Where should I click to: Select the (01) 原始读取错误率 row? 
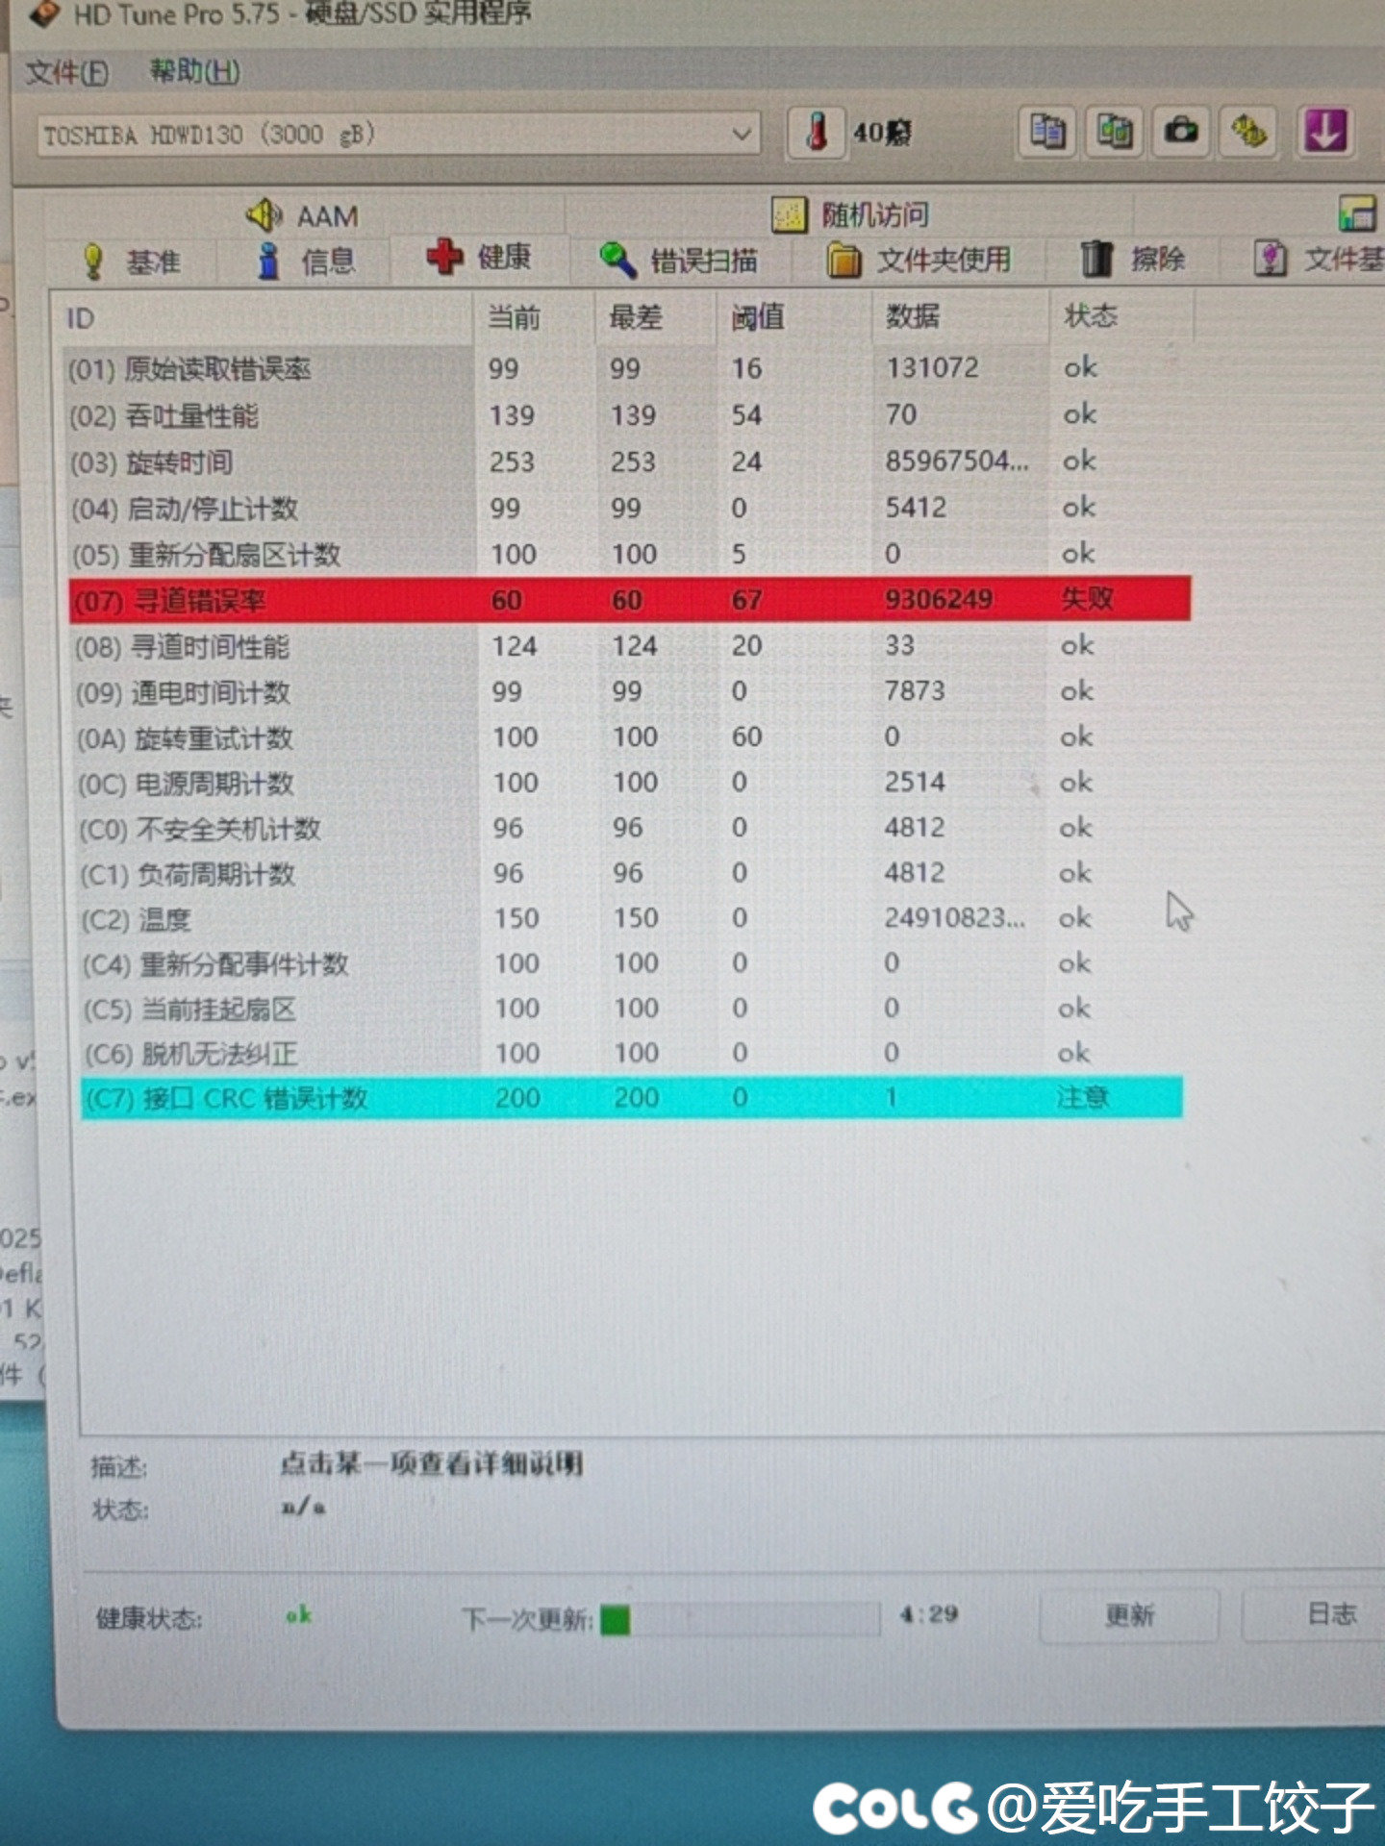point(629,368)
